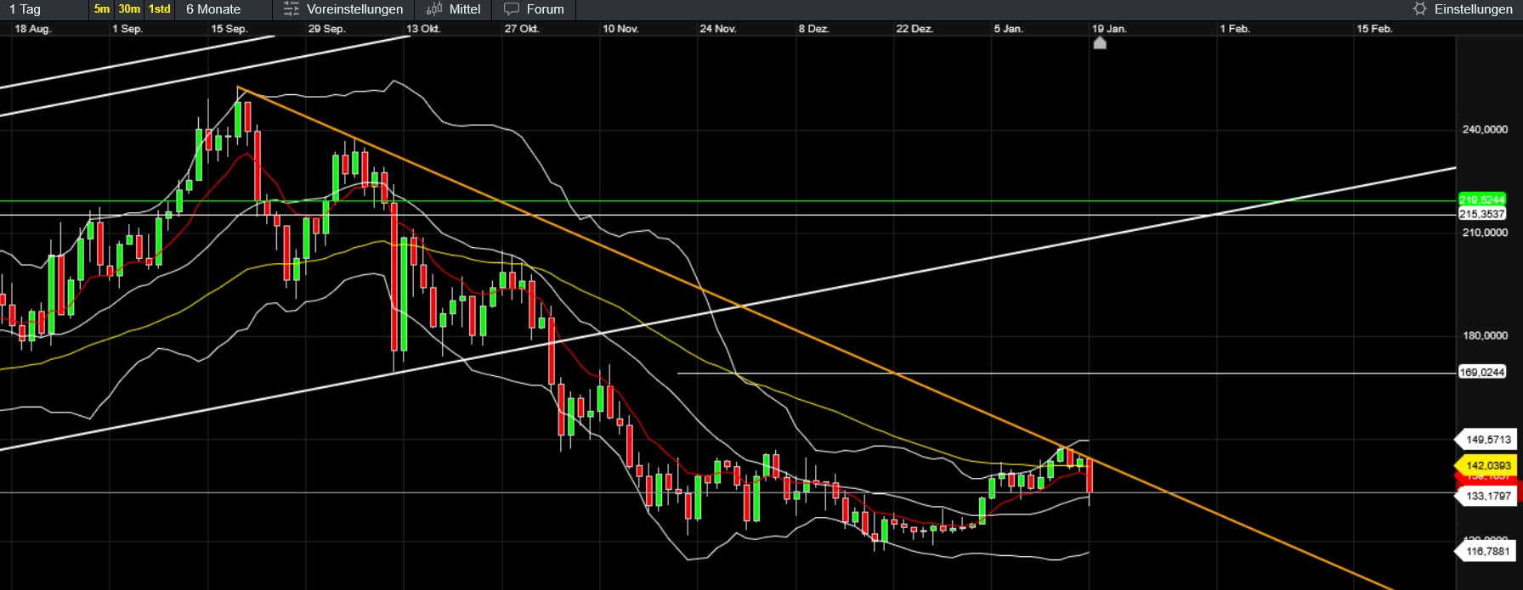The image size is (1523, 590).
Task: Switch to the 1std timeframe
Action: (160, 9)
